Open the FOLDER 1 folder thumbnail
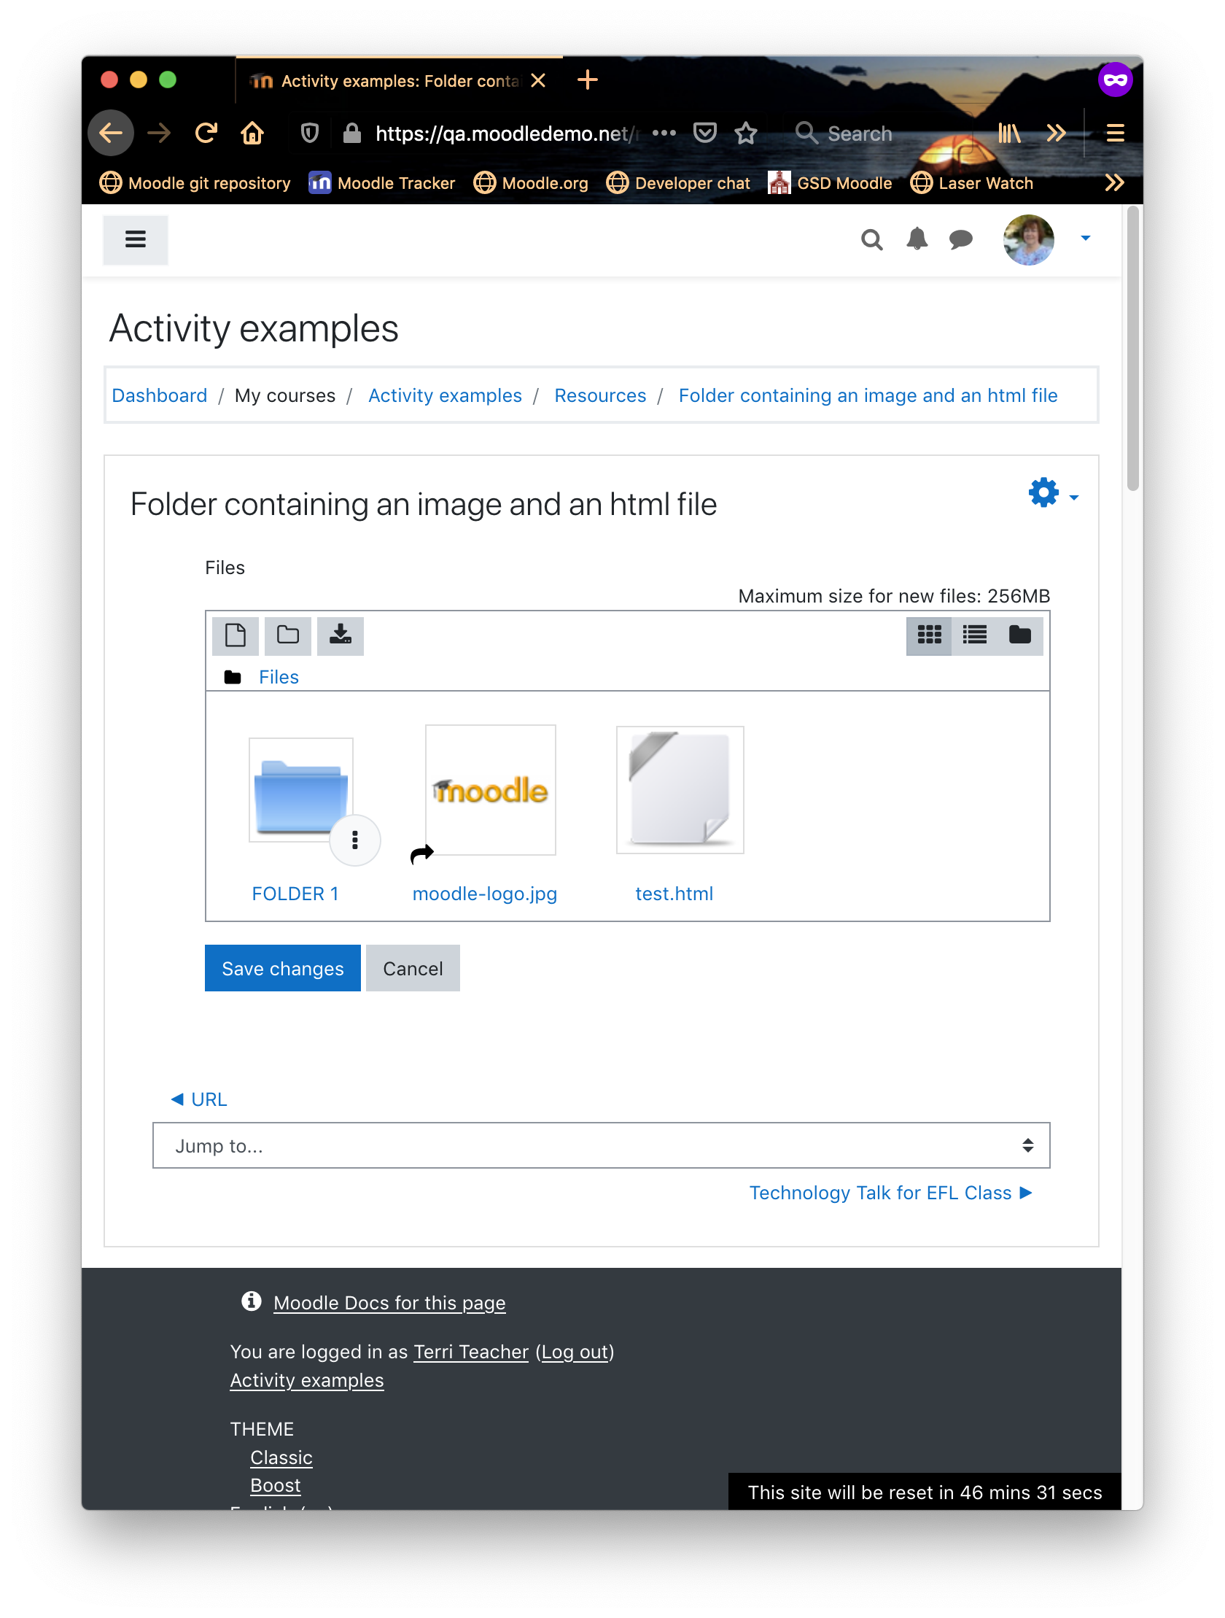The width and height of the screenshot is (1225, 1618). tap(300, 791)
